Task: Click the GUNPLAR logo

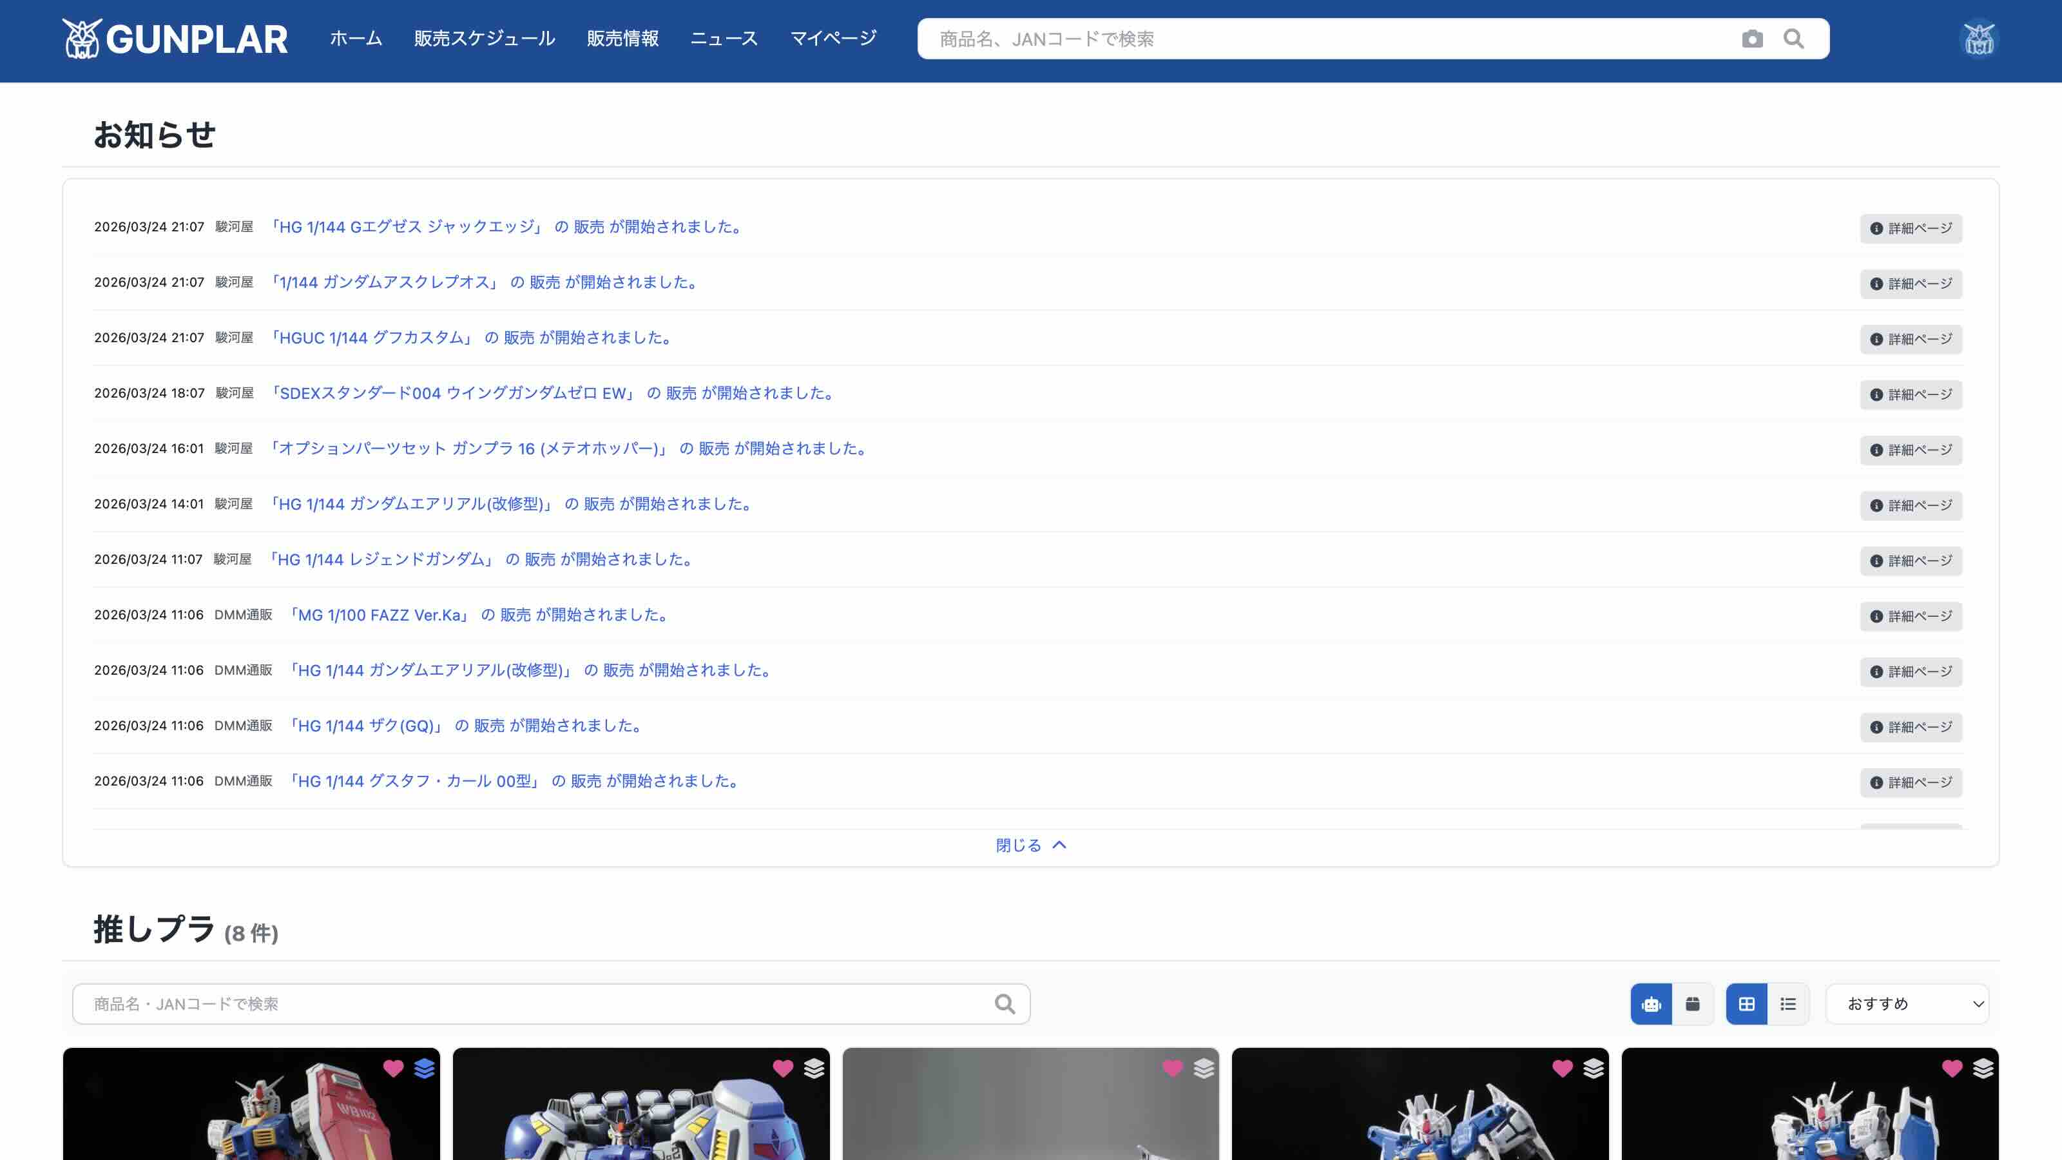Action: point(175,39)
